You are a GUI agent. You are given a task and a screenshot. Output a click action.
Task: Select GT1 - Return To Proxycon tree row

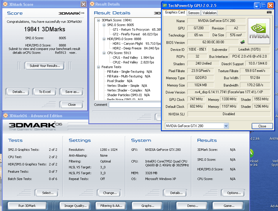pos(137,30)
